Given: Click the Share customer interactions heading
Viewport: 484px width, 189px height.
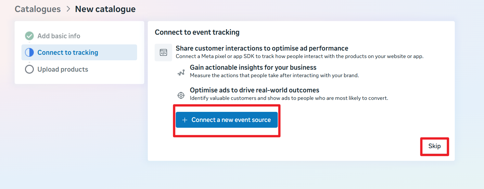Looking at the screenshot, I should (x=262, y=48).
